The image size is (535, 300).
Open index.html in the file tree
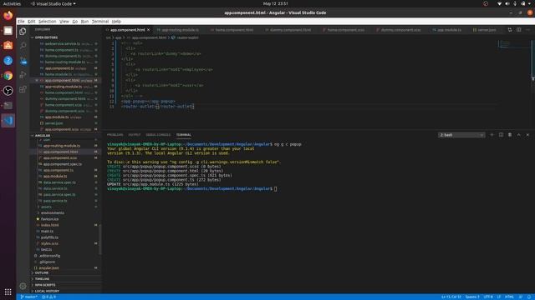(x=50, y=225)
